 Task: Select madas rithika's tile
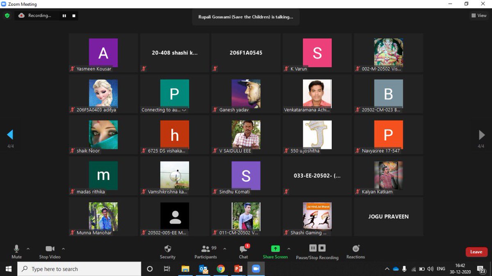click(103, 176)
